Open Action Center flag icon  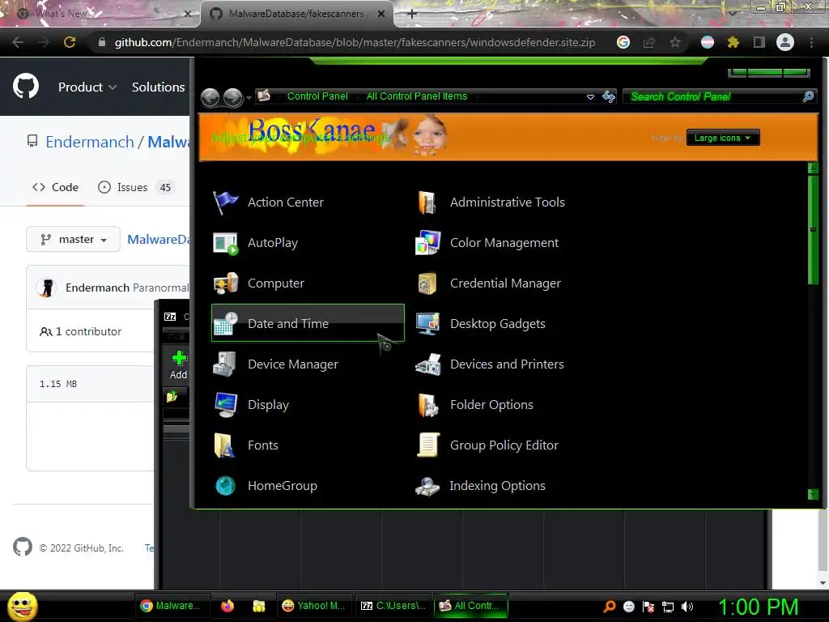[x=225, y=202]
